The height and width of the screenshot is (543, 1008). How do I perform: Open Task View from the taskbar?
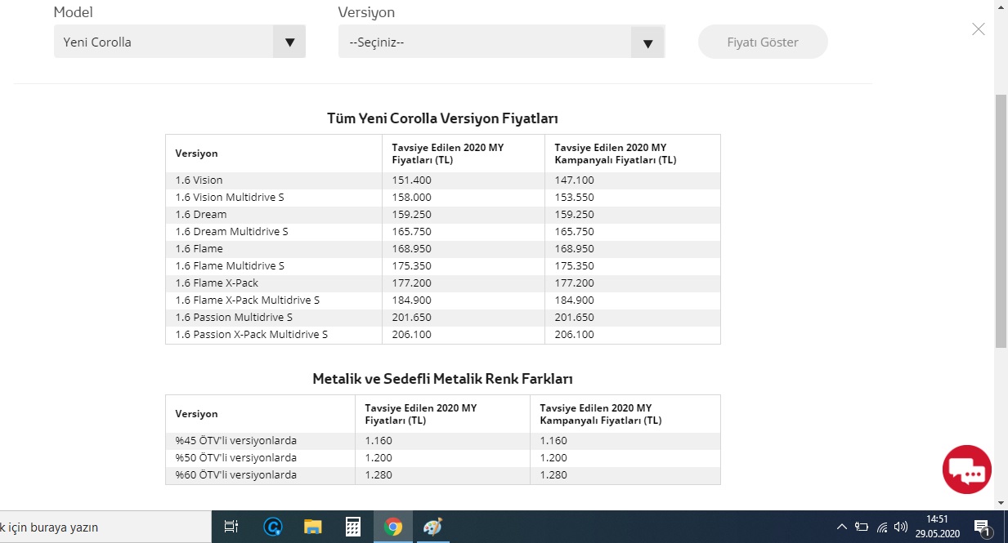pyautogui.click(x=231, y=527)
